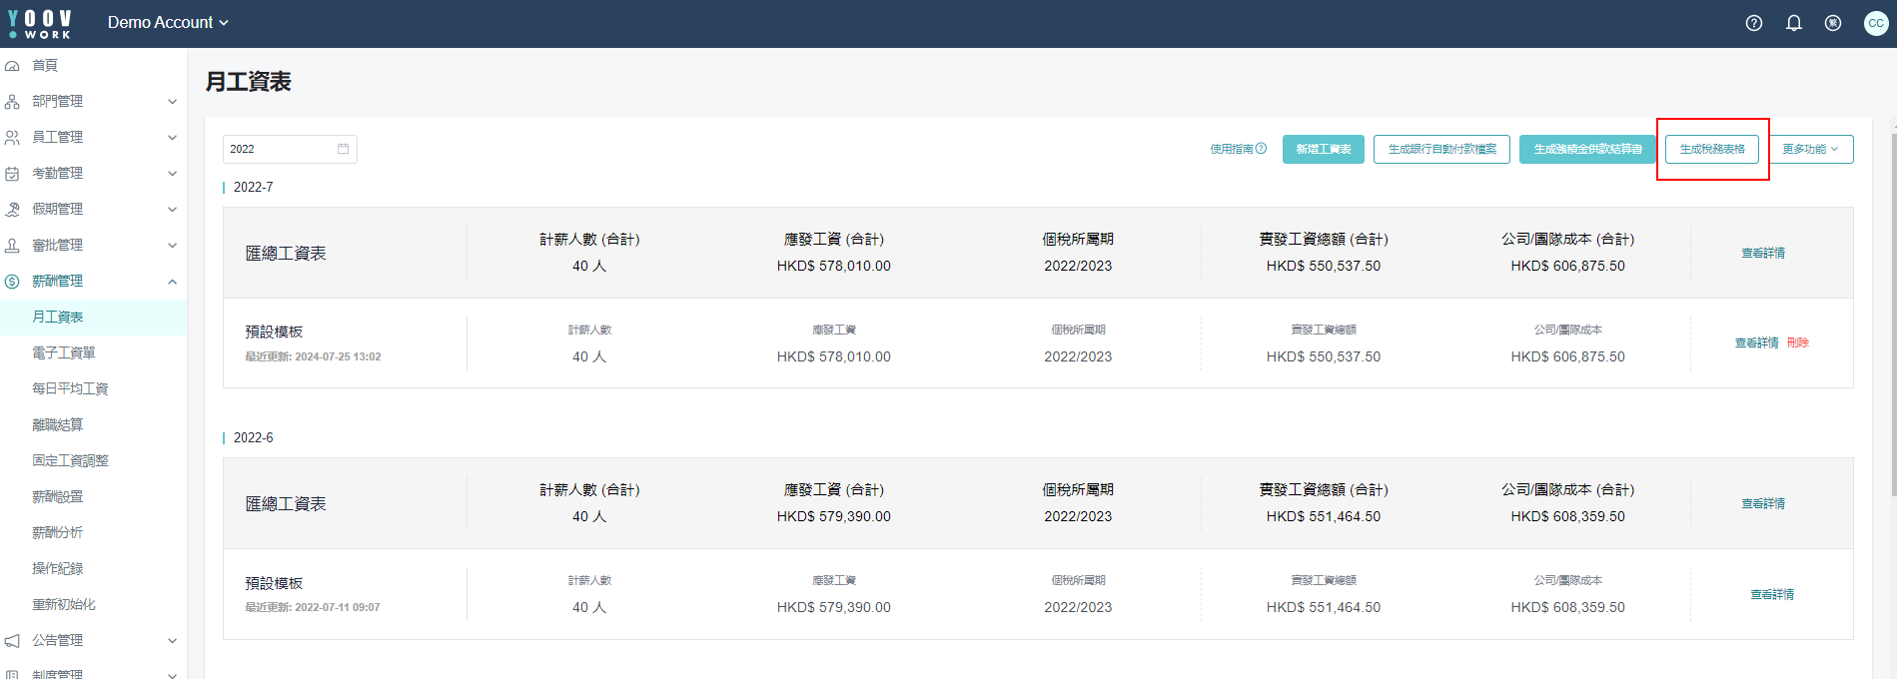Click the YOOV Work logo
The image size is (1897, 679).
coord(40,24)
